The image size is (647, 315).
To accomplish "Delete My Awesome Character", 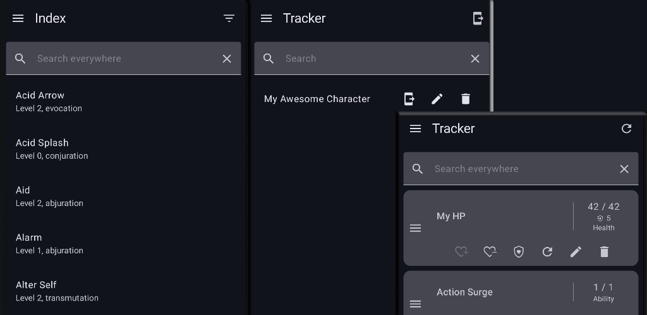I will (466, 99).
